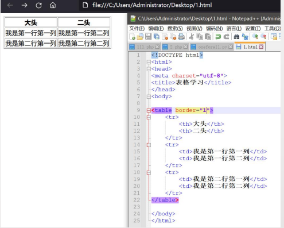Click line number 25 in the margin
This screenshot has height=228, width=284.
point(137,221)
